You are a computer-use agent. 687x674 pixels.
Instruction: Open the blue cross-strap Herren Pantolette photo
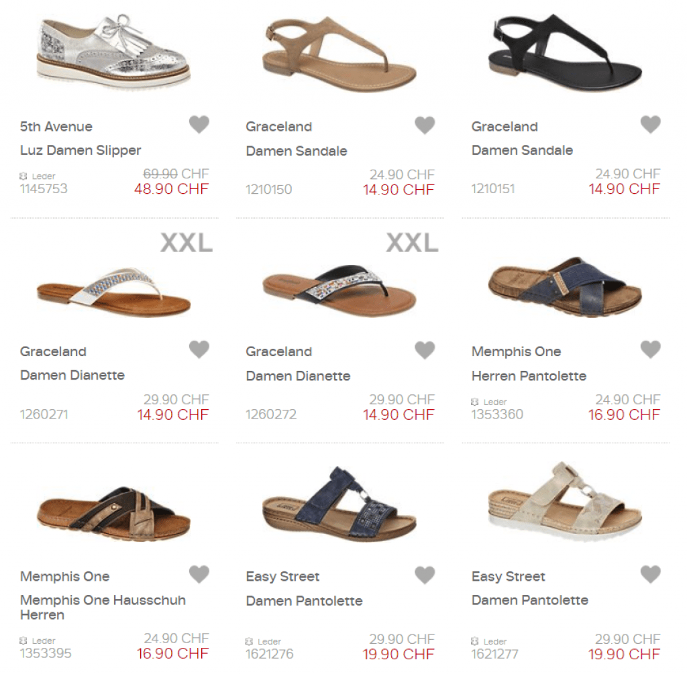565,287
